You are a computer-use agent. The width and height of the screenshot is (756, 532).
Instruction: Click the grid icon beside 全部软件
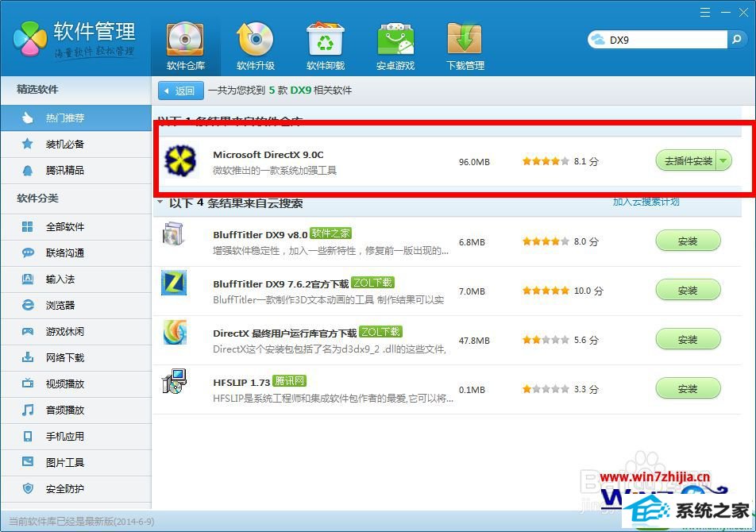coord(28,226)
